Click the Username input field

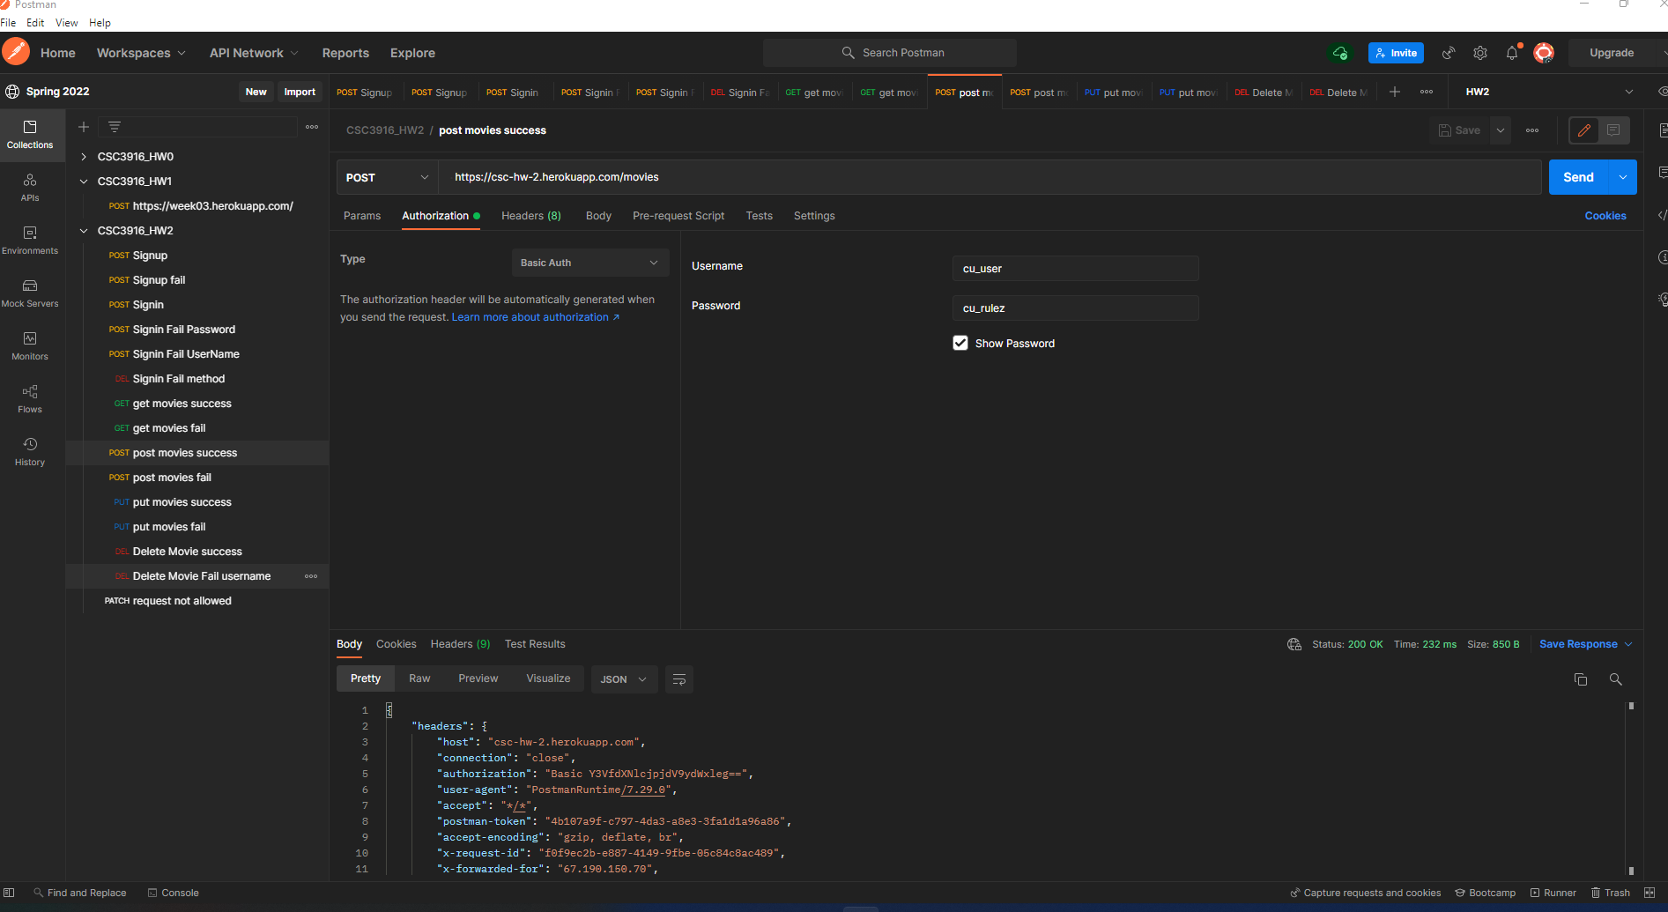pos(1074,268)
